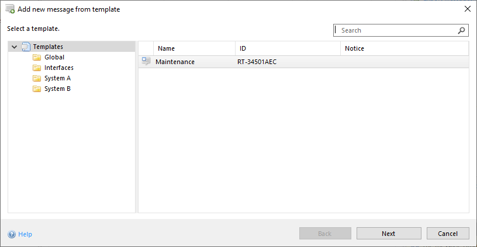Click the blue Help question mark icon
Screen dimensions: 477x247
tap(12, 234)
